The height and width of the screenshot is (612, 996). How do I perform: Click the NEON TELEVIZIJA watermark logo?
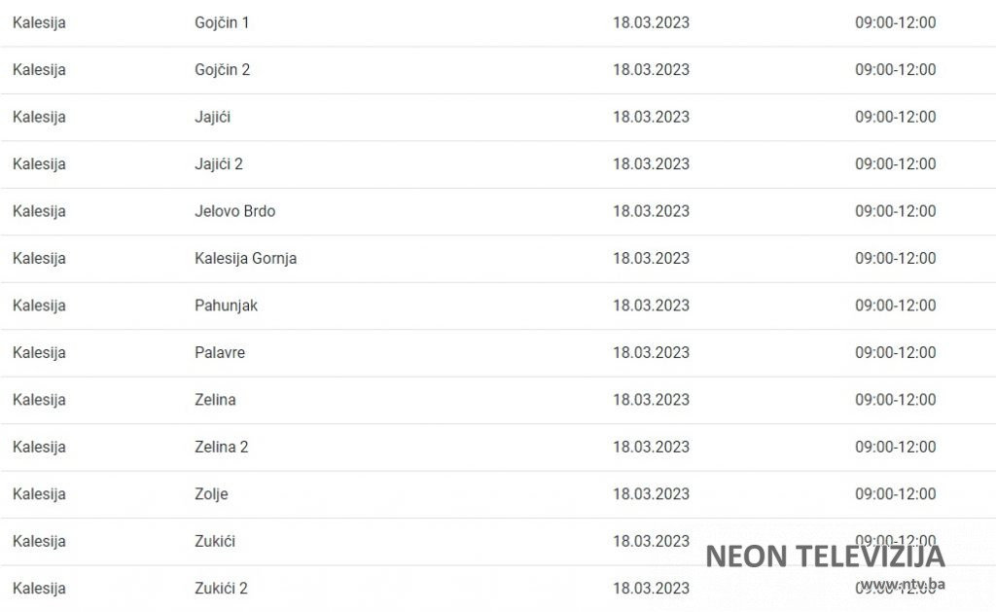[825, 557]
